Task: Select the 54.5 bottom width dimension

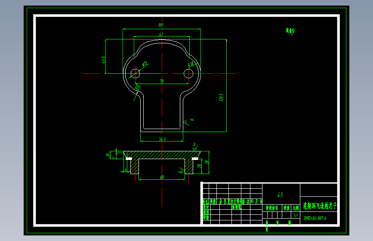Action: [x=163, y=139]
